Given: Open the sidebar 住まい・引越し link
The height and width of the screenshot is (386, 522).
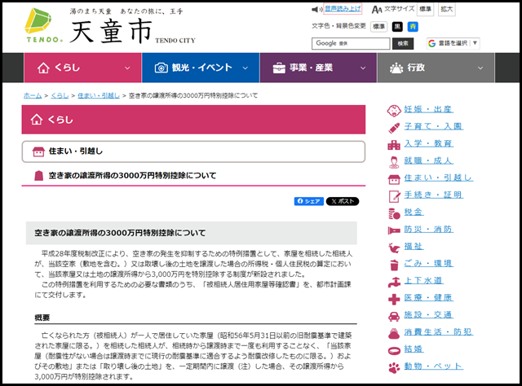Looking at the screenshot, I should (x=438, y=178).
